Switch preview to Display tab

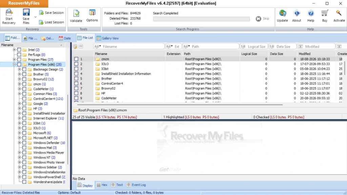pyautogui.click(x=85, y=185)
